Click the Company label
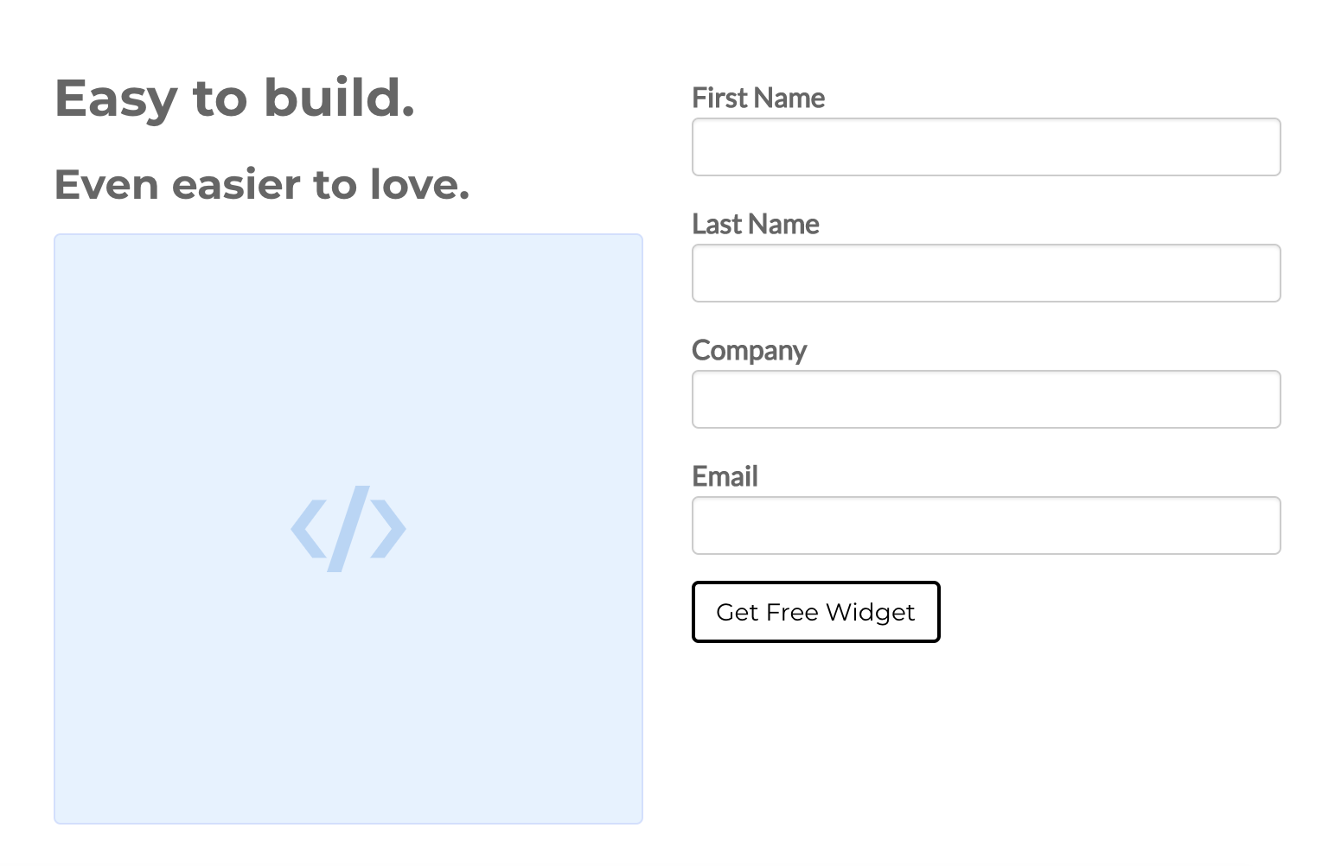Viewport: 1335px width, 866px height. tap(749, 351)
